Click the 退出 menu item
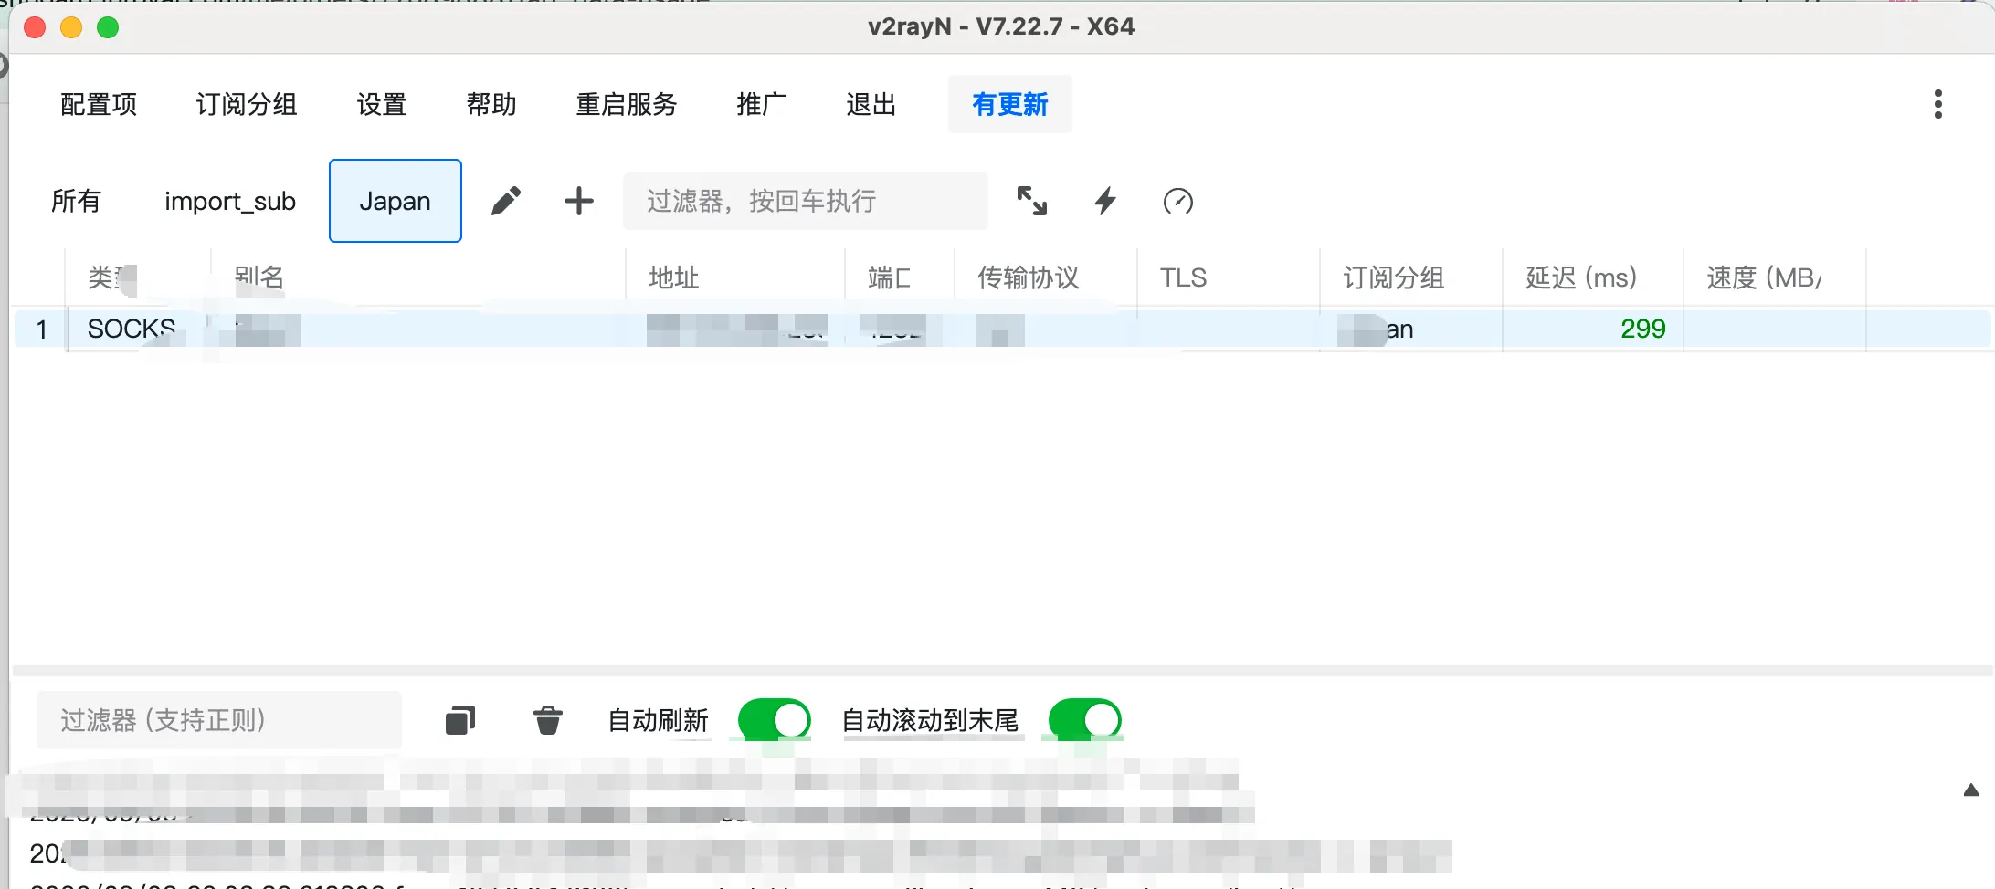This screenshot has height=889, width=1995. point(871,104)
